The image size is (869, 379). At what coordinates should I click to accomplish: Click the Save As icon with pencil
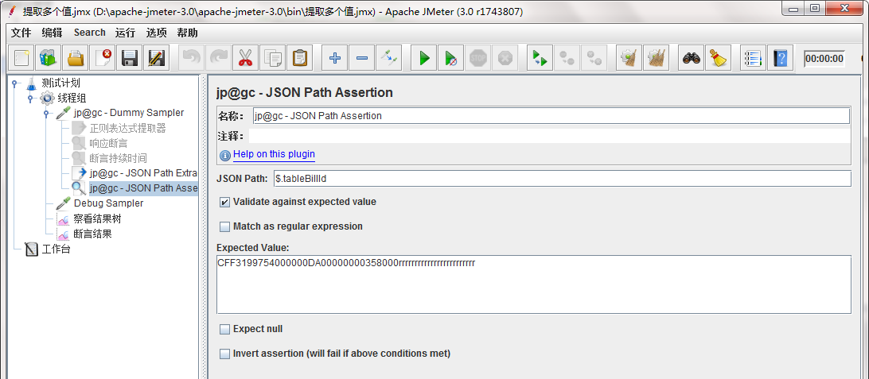[x=156, y=57]
